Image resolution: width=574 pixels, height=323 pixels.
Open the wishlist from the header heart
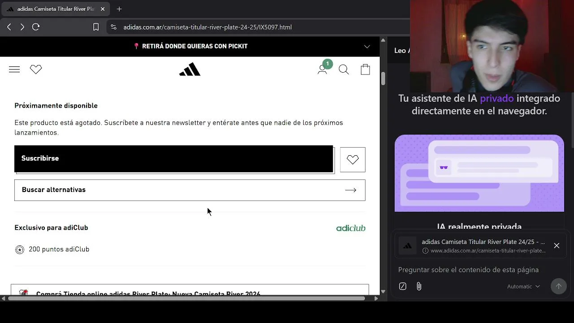(x=36, y=70)
